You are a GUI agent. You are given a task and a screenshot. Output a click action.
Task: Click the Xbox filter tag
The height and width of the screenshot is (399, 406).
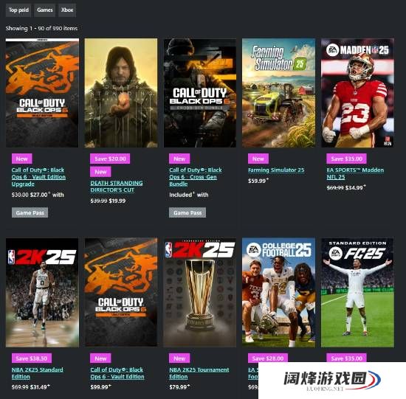[67, 10]
